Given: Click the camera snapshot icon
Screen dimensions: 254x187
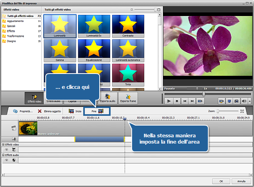Looking at the screenshot, I should 237,101.
